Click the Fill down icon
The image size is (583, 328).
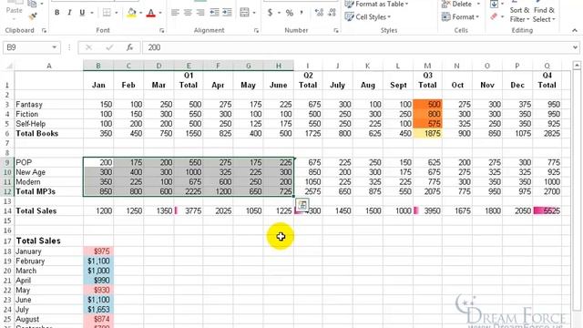(494, 4)
